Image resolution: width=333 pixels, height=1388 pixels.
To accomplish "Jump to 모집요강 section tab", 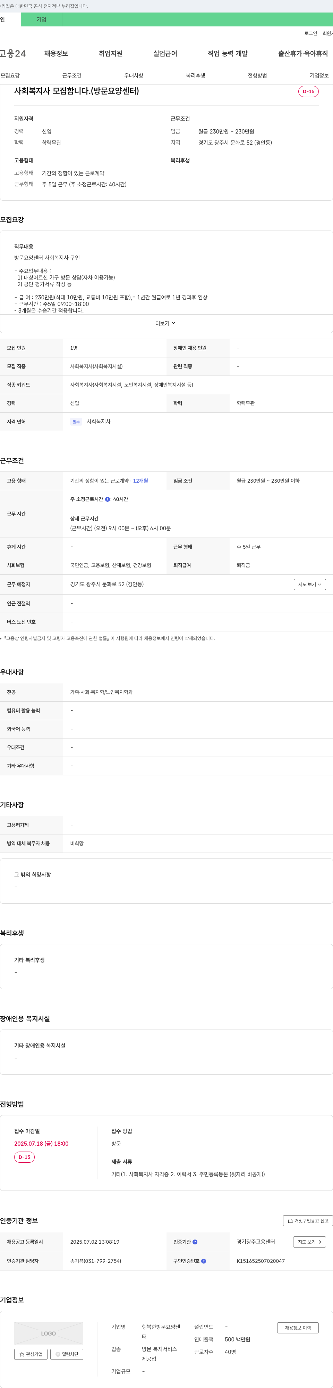I will click(x=10, y=75).
